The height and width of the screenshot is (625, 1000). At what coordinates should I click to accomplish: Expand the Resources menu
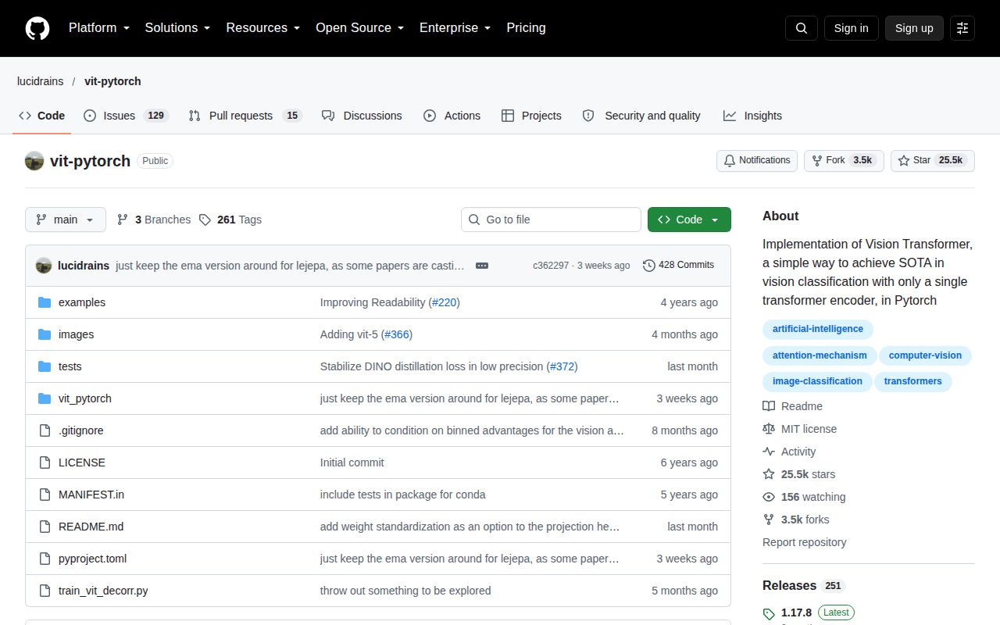pos(263,28)
